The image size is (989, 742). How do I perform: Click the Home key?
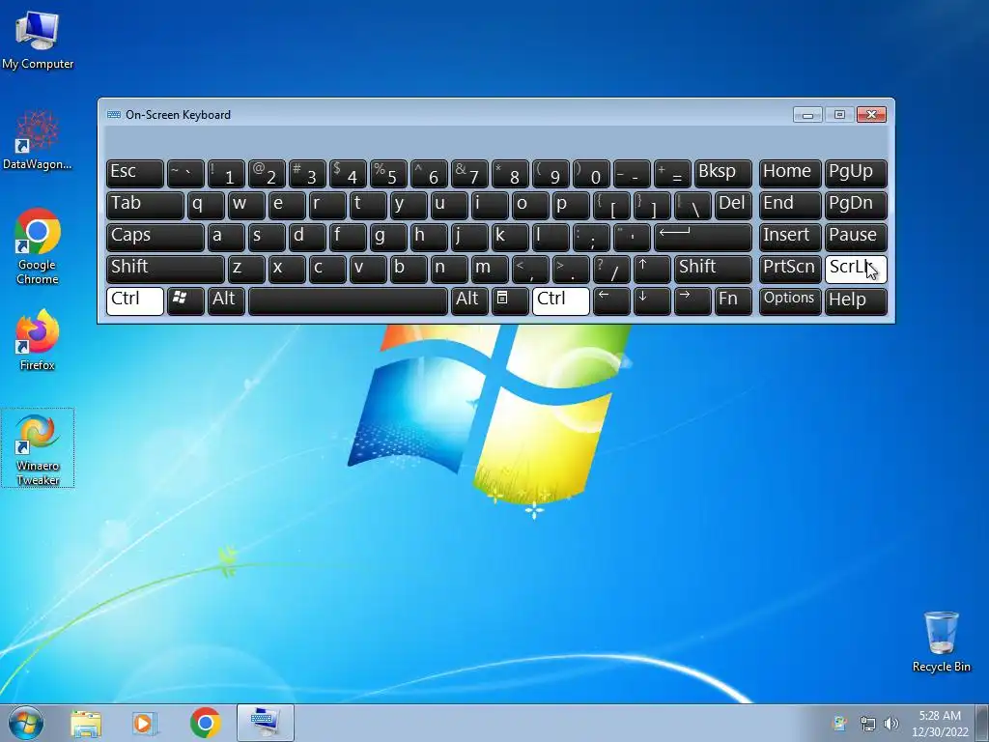coord(790,173)
